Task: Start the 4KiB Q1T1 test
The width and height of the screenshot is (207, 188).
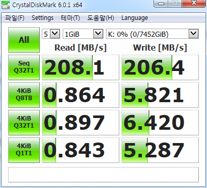Action: pyautogui.click(x=24, y=150)
